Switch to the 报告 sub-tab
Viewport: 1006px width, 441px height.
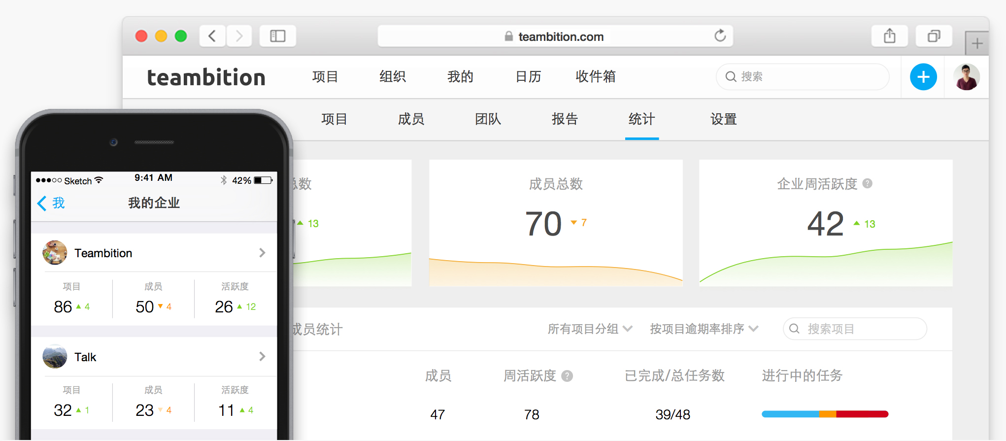565,119
